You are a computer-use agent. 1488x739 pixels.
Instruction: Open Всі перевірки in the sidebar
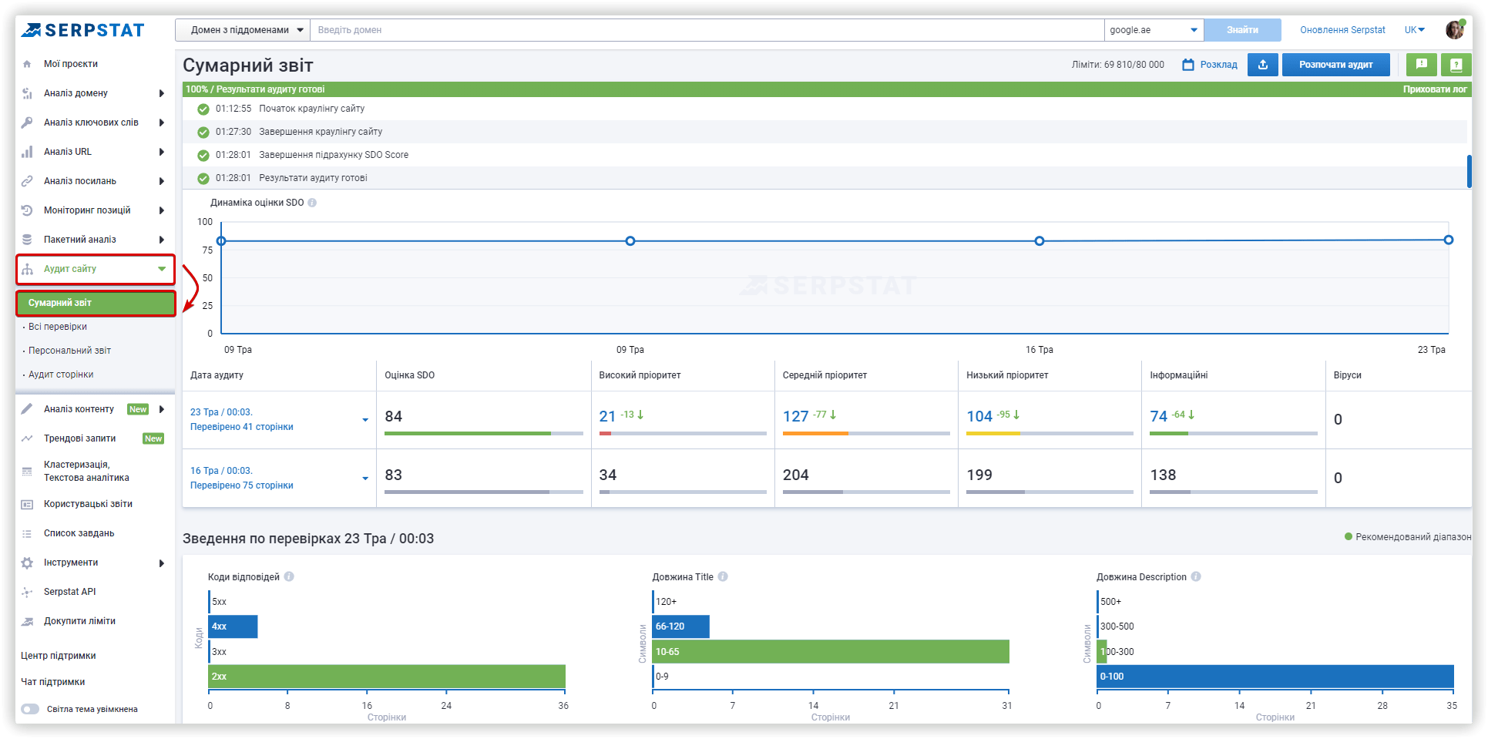pos(58,327)
